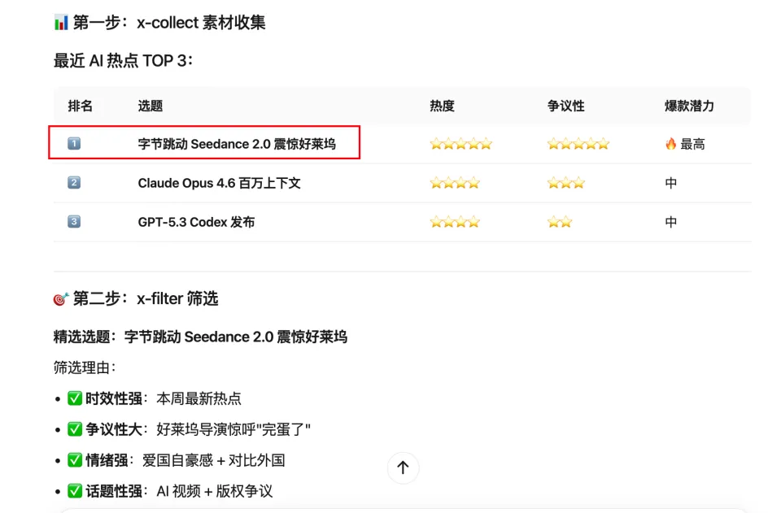781x513 pixels.
Task: Select the GPT-5.3 Codex 发布 topic
Action: point(196,222)
